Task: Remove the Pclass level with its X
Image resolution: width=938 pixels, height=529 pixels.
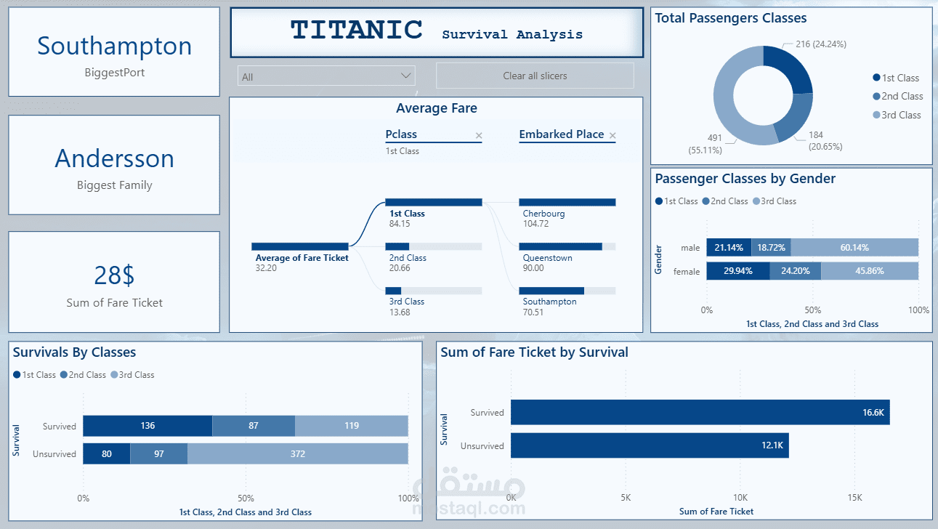Action: (478, 135)
